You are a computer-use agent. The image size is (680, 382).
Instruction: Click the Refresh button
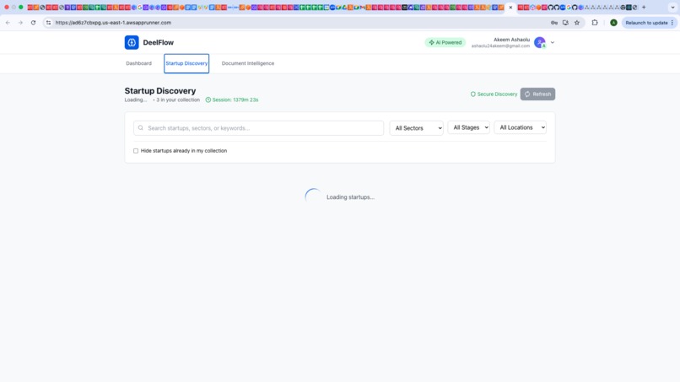[537, 94]
